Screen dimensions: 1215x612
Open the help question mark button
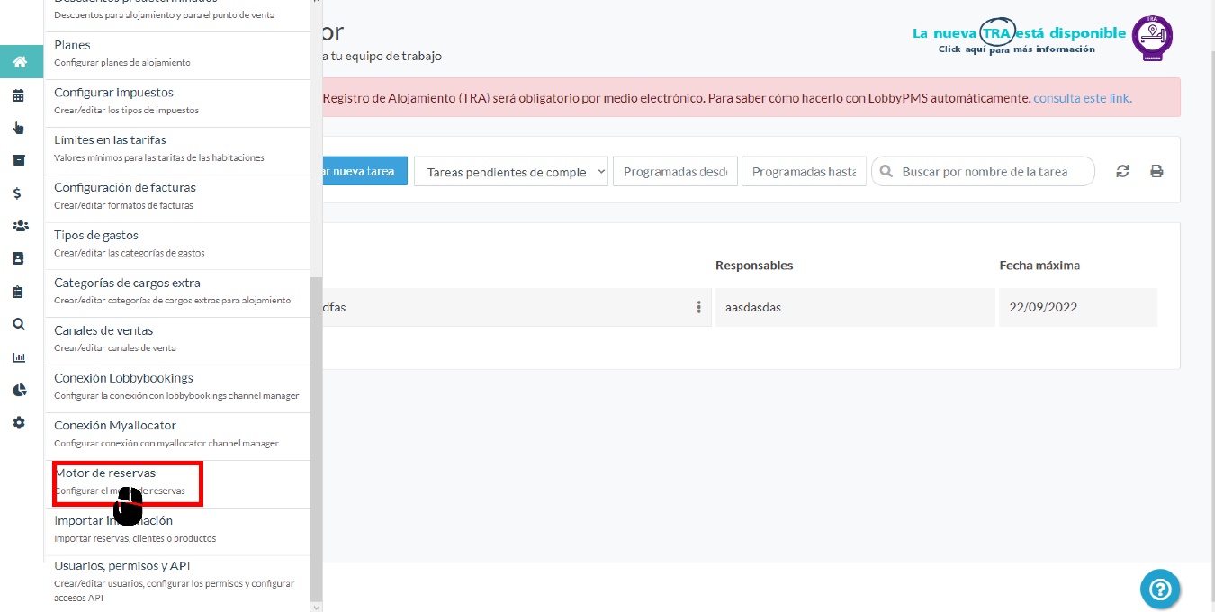coord(1160,589)
